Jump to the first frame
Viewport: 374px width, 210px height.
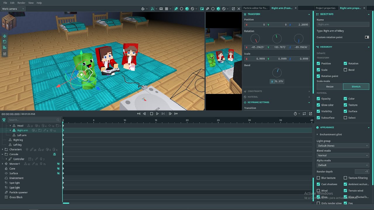point(138,114)
